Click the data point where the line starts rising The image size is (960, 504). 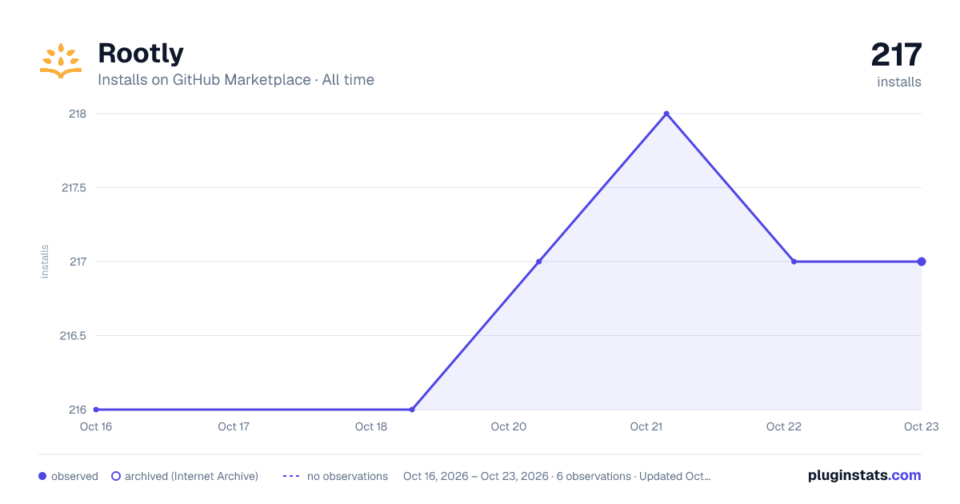(412, 410)
